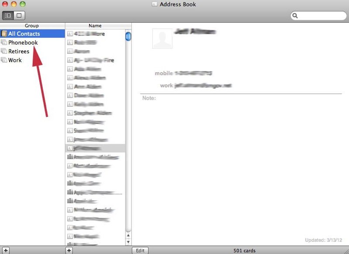Open the Work group
The image size is (349, 254).
click(15, 60)
